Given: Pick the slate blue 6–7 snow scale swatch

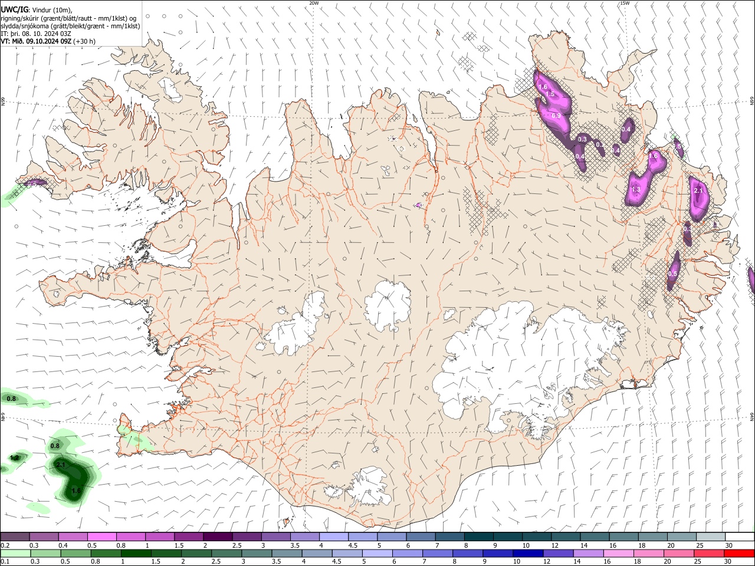Looking at the screenshot, I should 421,537.
